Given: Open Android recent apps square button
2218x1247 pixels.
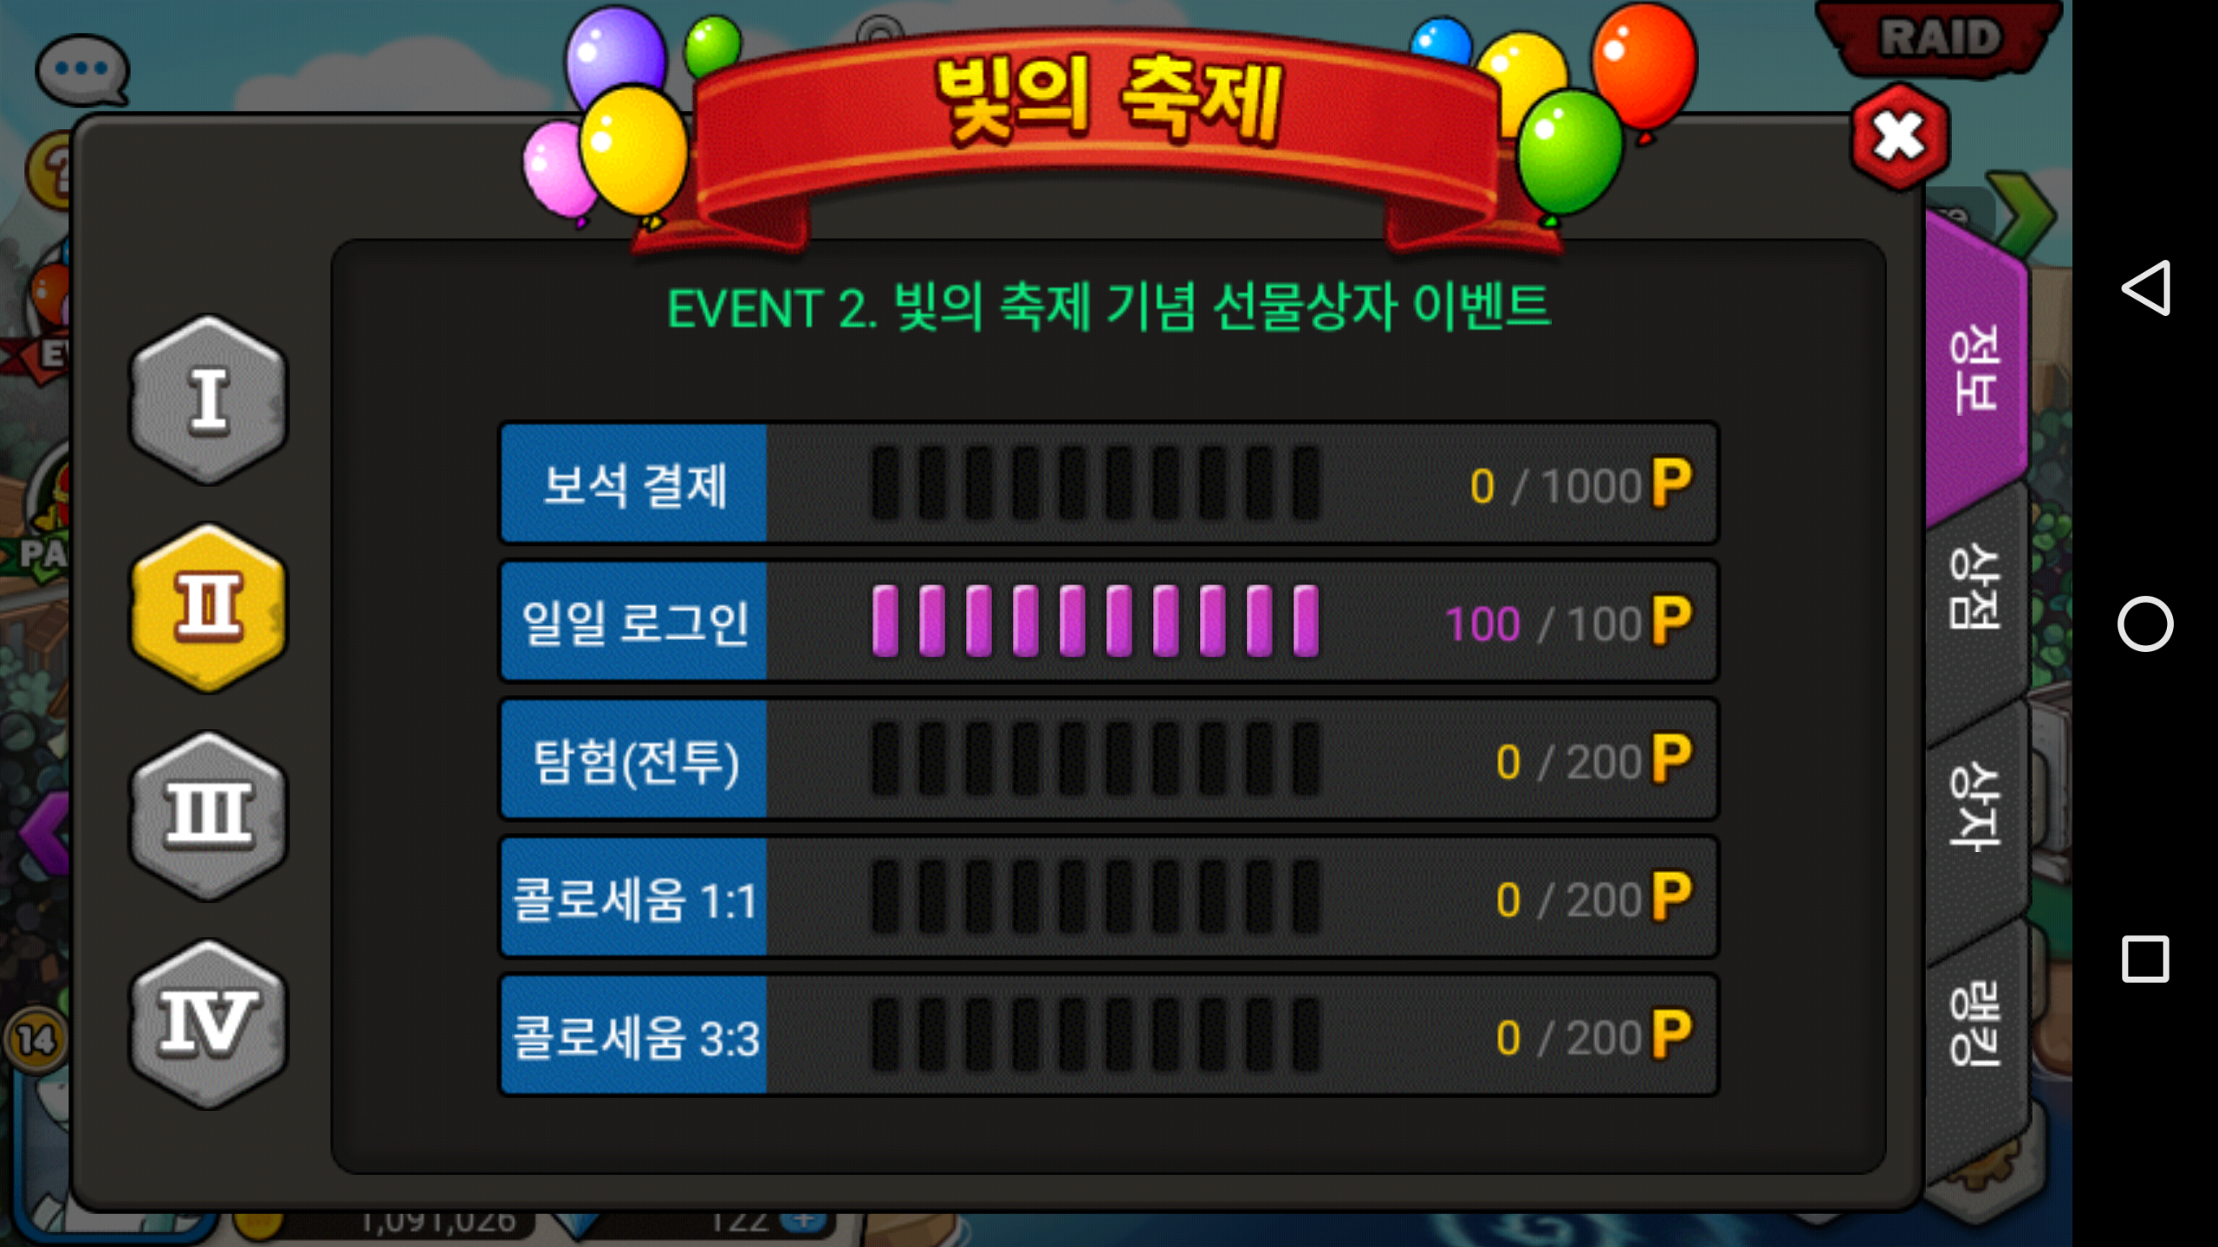Looking at the screenshot, I should (x=2145, y=959).
